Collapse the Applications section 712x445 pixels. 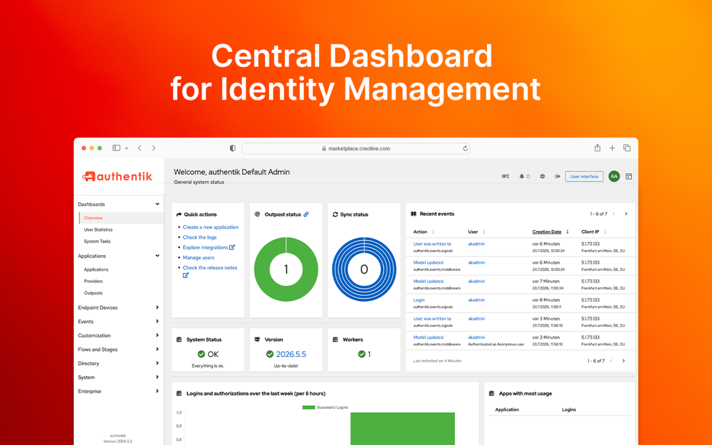[157, 256]
